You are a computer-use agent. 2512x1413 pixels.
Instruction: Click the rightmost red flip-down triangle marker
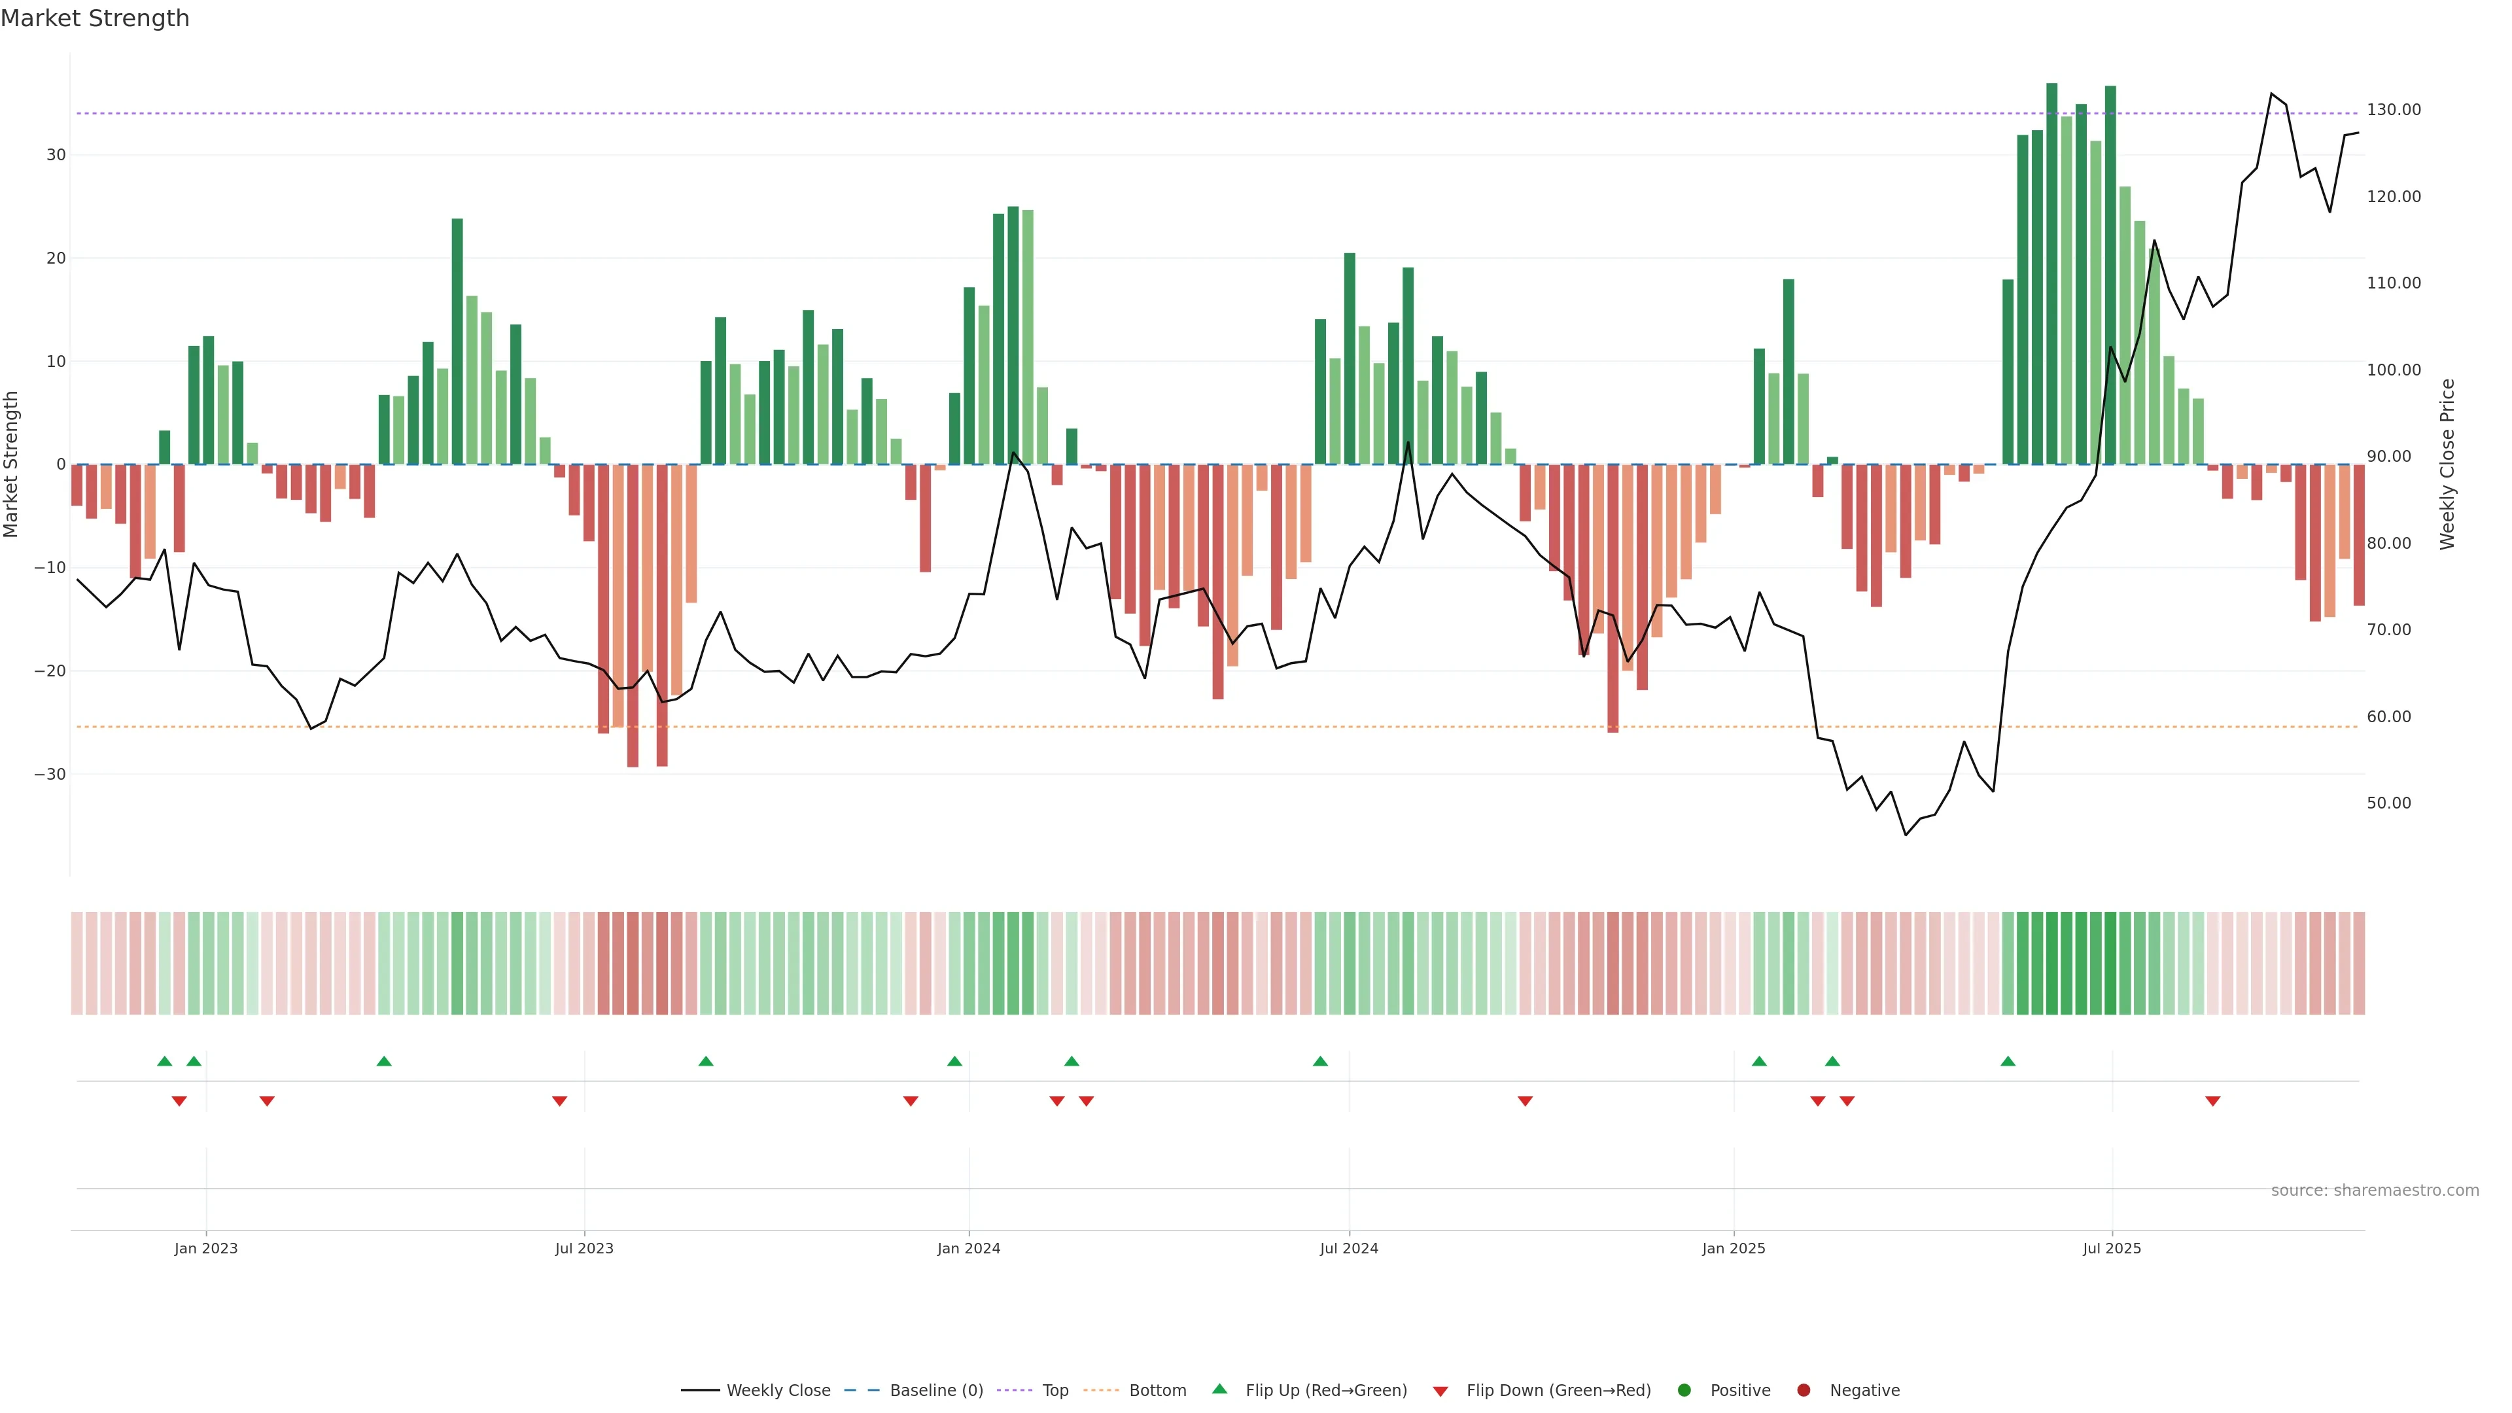coord(2212,1101)
